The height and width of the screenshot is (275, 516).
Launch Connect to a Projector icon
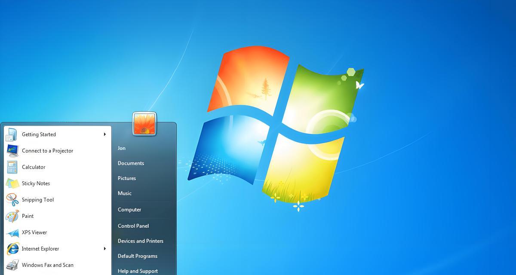pos(12,151)
